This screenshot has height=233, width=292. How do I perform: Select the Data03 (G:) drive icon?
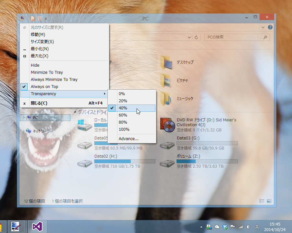pos(167,145)
